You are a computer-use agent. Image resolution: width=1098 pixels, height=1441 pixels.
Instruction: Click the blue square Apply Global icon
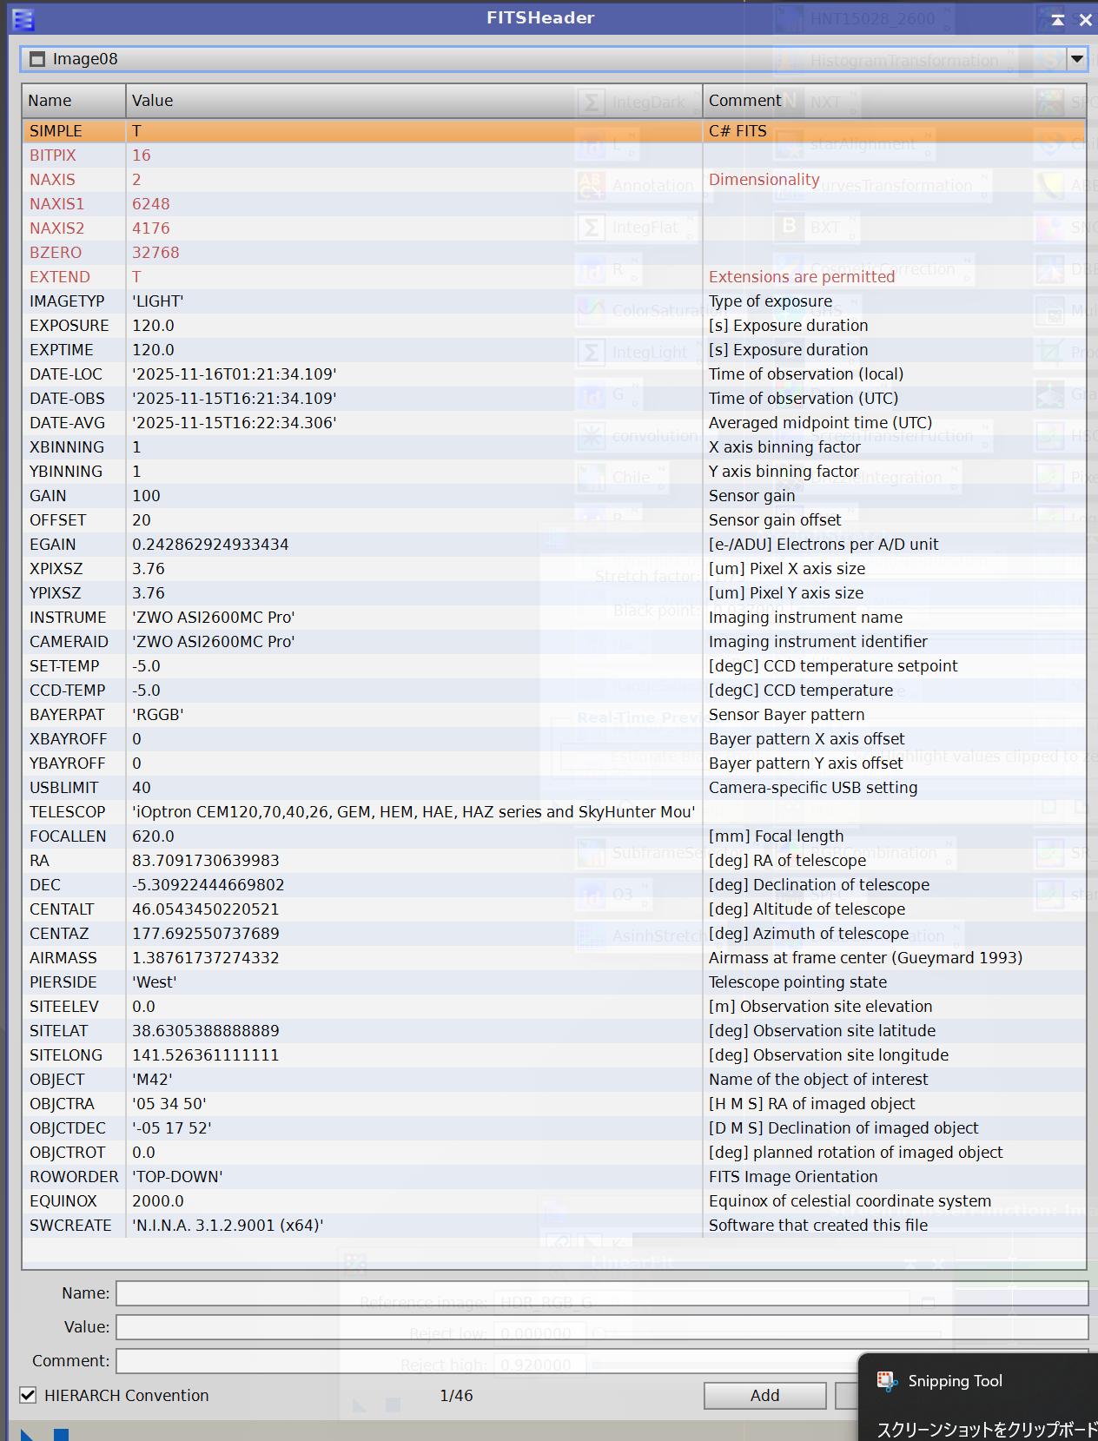[x=61, y=1434]
